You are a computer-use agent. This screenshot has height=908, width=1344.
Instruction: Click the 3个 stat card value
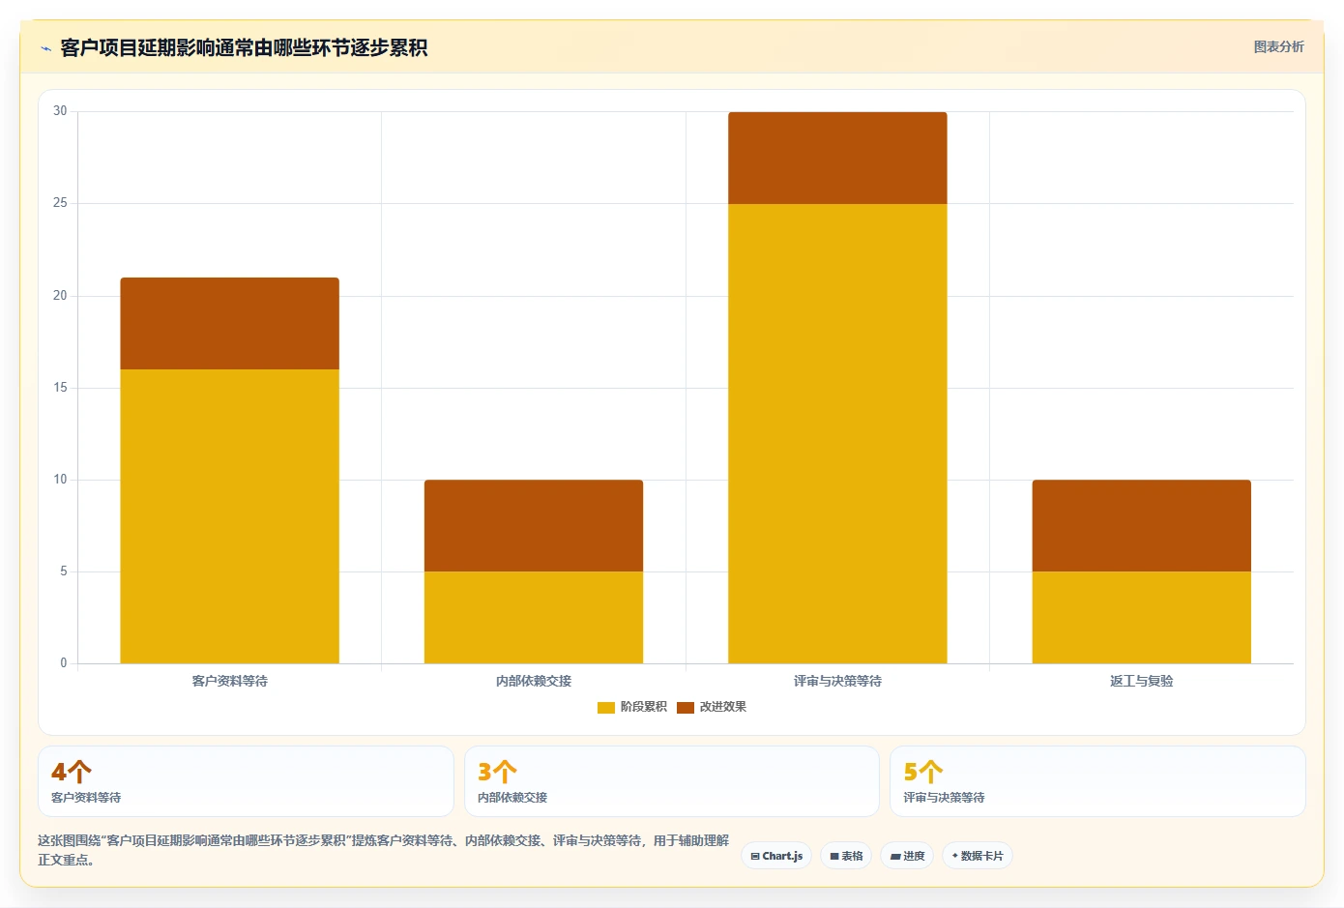497,772
